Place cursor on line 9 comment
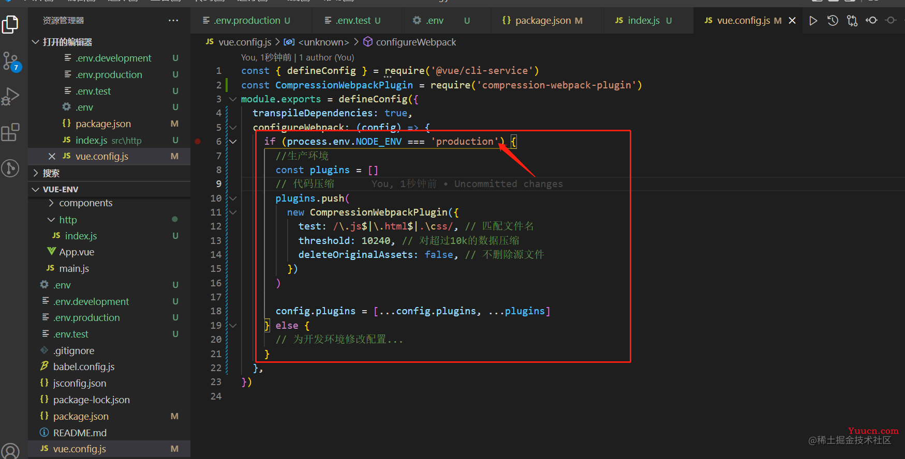The height and width of the screenshot is (459, 905). click(305, 184)
